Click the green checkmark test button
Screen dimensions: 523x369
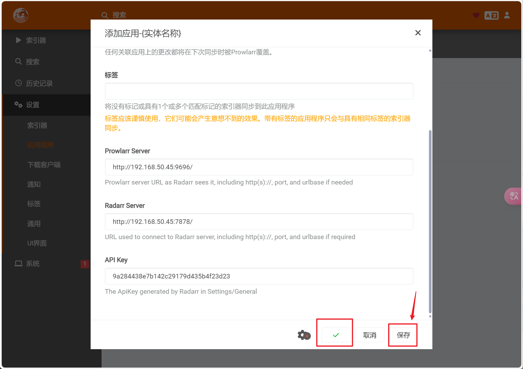tap(336, 335)
